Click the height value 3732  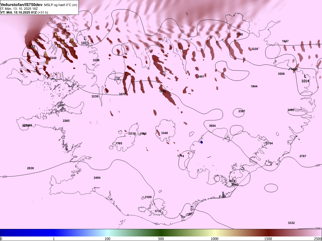[x=158, y=211]
